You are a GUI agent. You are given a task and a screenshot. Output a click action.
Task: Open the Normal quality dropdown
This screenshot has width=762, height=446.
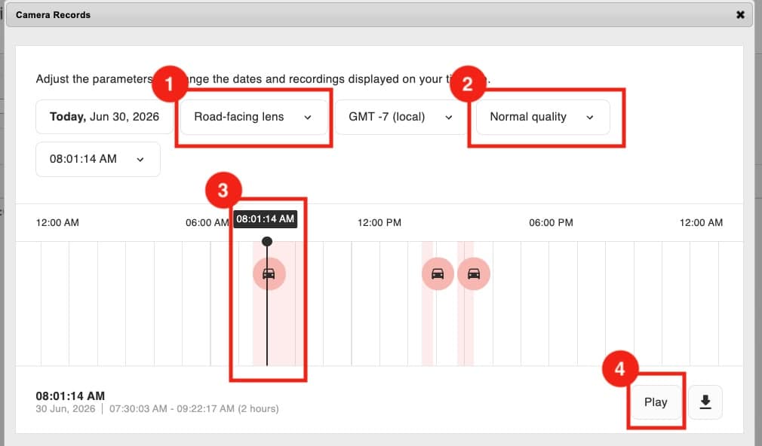click(542, 117)
